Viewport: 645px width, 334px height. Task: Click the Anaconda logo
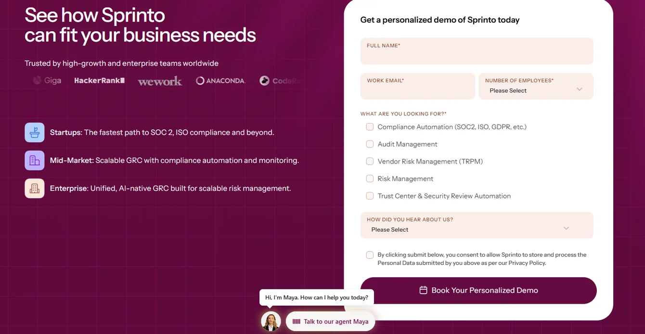pyautogui.click(x=220, y=81)
